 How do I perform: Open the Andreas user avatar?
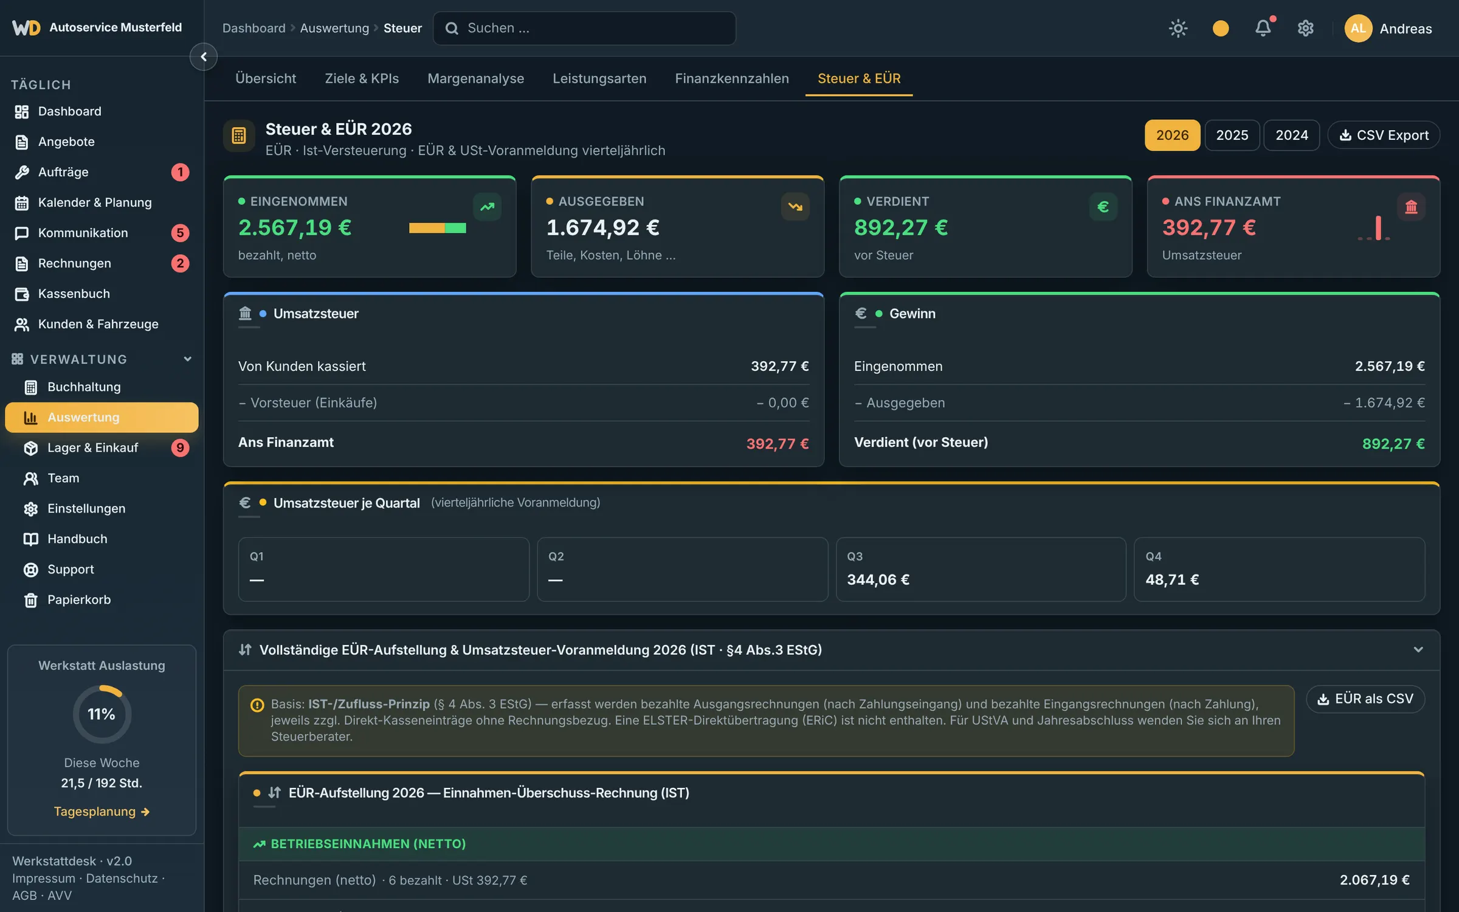(x=1359, y=29)
